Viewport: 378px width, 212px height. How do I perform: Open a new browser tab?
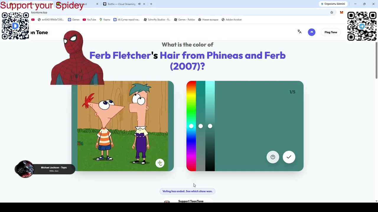coord(151,4)
